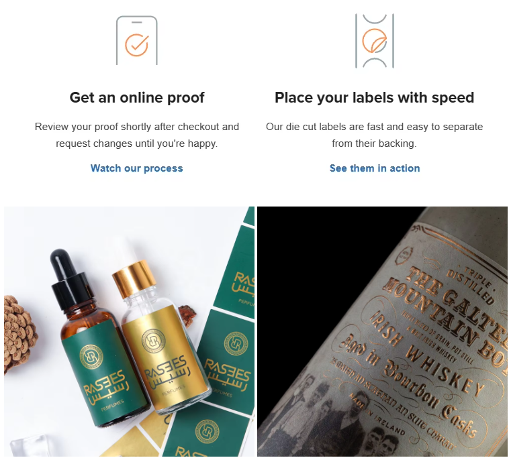Click the "Our die cut labels" description text

click(x=374, y=135)
